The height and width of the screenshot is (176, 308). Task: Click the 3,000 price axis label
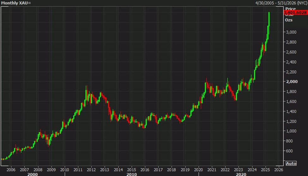291,32
